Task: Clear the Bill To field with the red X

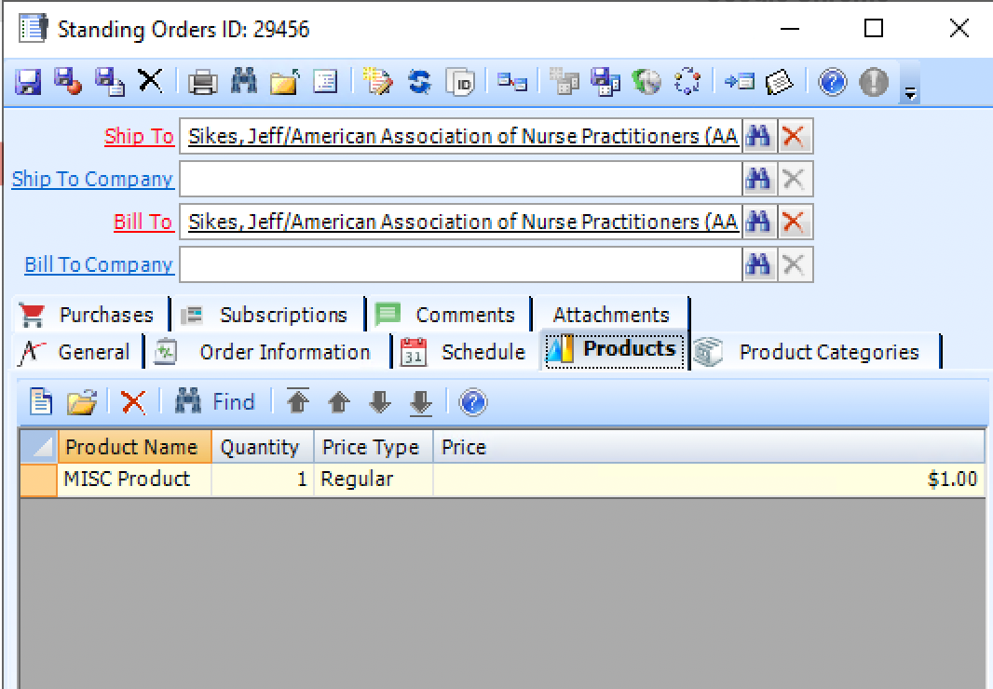Action: pos(795,221)
